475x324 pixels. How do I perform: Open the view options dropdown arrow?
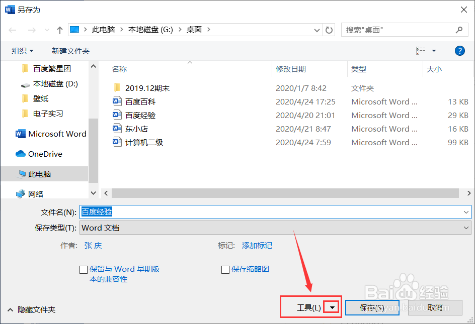(x=434, y=51)
